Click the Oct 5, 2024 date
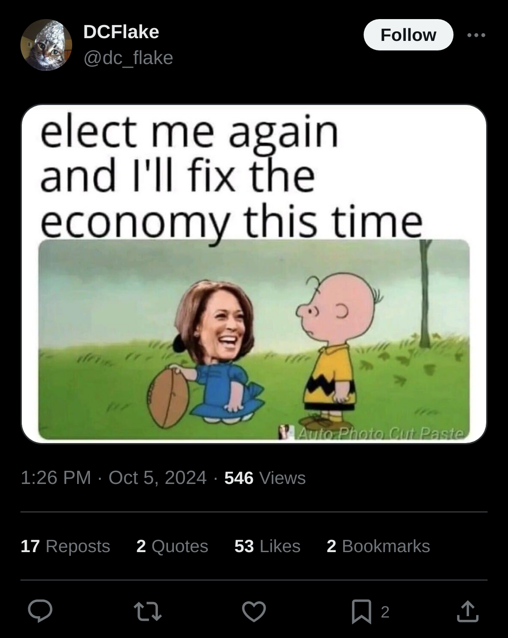This screenshot has height=638, width=508. pos(158,478)
